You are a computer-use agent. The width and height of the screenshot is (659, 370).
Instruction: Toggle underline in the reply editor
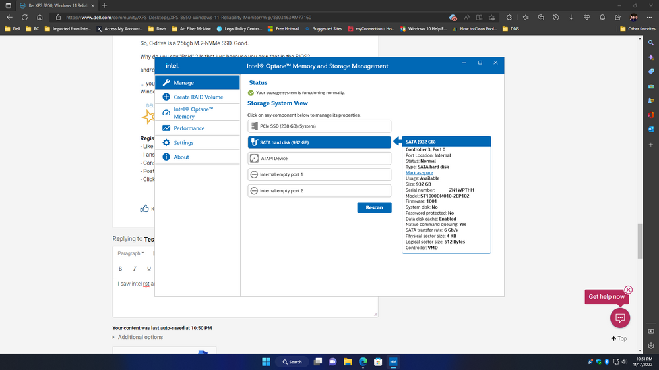pos(149,269)
